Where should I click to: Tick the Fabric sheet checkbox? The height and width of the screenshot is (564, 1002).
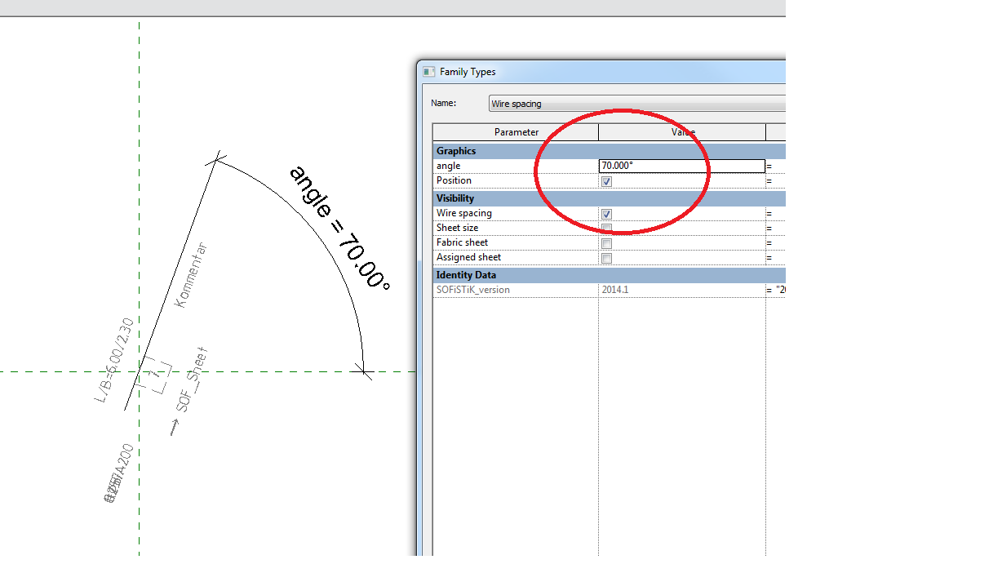pyautogui.click(x=606, y=243)
